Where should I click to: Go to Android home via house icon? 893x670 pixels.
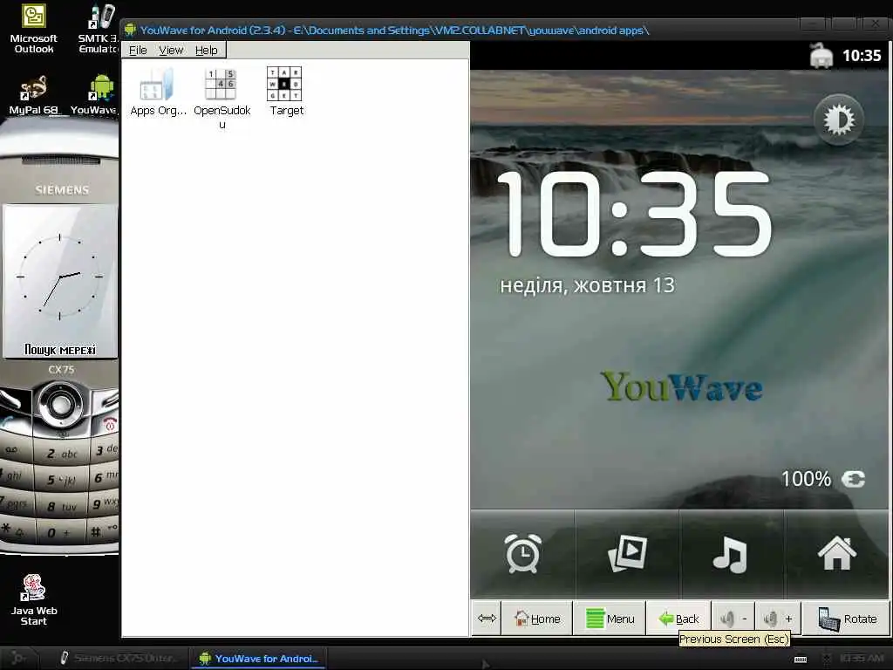point(836,552)
